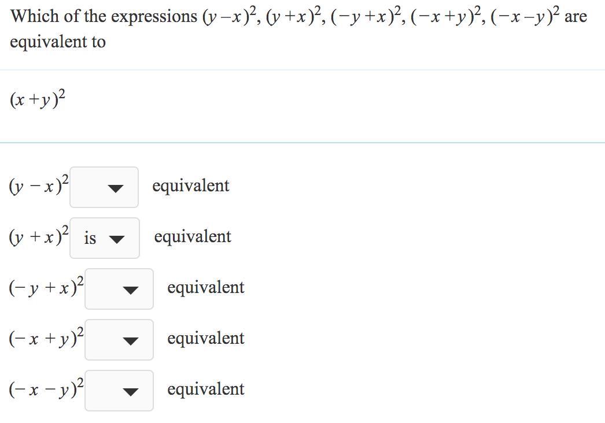Open the dropdown for the (−x + y)² row
The width and height of the screenshot is (605, 423).
[x=119, y=340]
